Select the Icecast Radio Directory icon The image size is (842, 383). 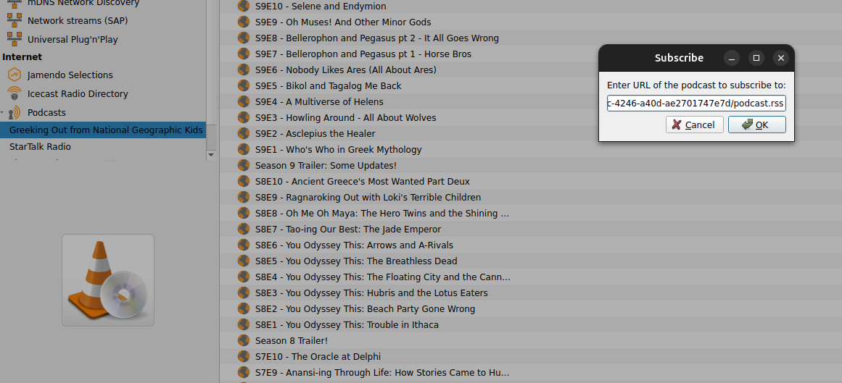pos(14,93)
